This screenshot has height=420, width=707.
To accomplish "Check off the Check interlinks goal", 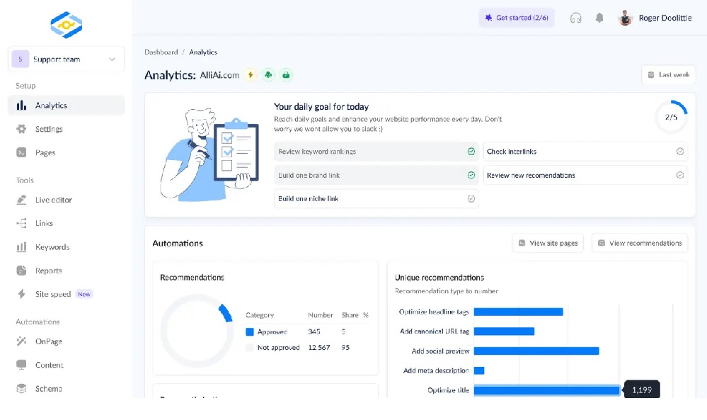I will [x=679, y=152].
